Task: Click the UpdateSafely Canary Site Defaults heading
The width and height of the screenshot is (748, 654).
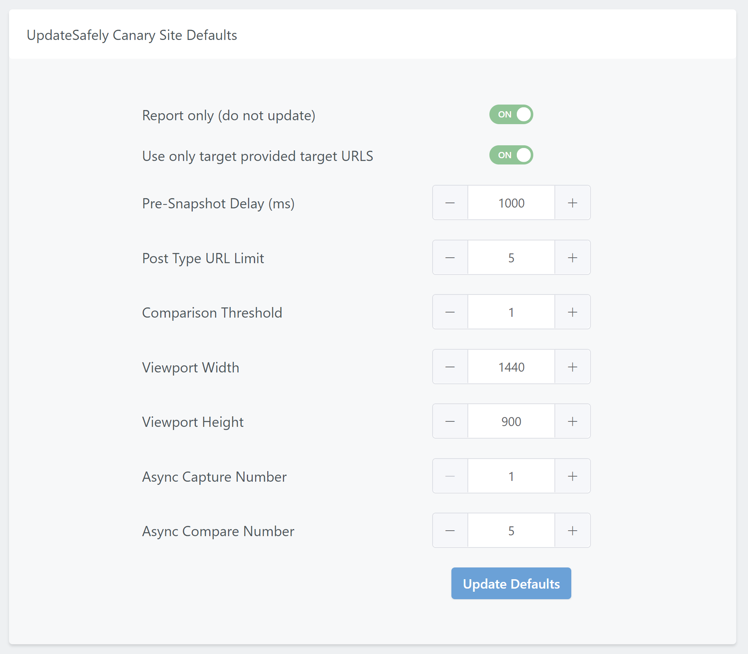Action: [132, 35]
